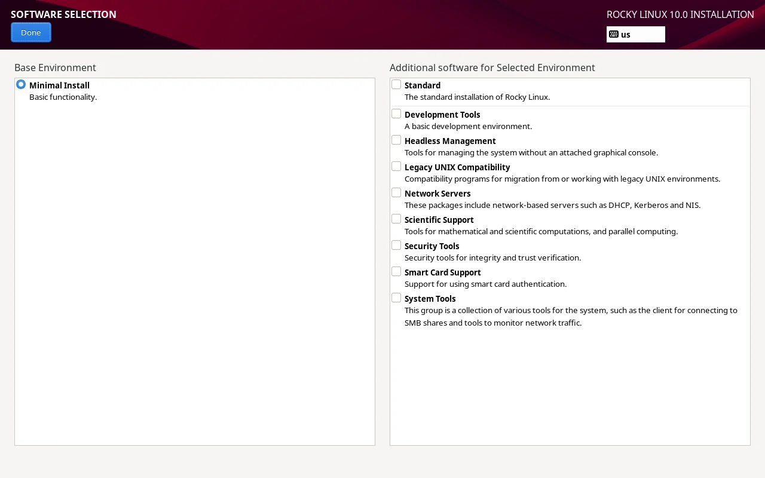Click the integrity and trust verification description
Screen dimensions: 765x478
[x=492, y=258]
